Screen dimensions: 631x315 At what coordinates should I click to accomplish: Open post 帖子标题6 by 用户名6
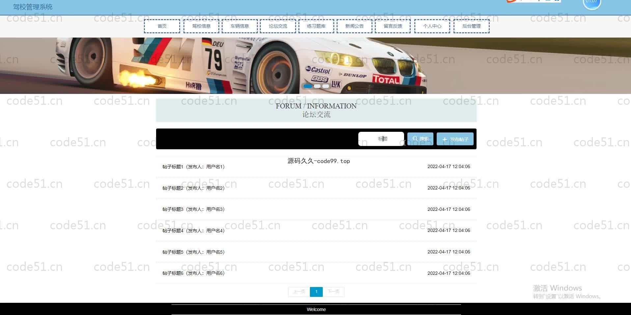pos(316,273)
